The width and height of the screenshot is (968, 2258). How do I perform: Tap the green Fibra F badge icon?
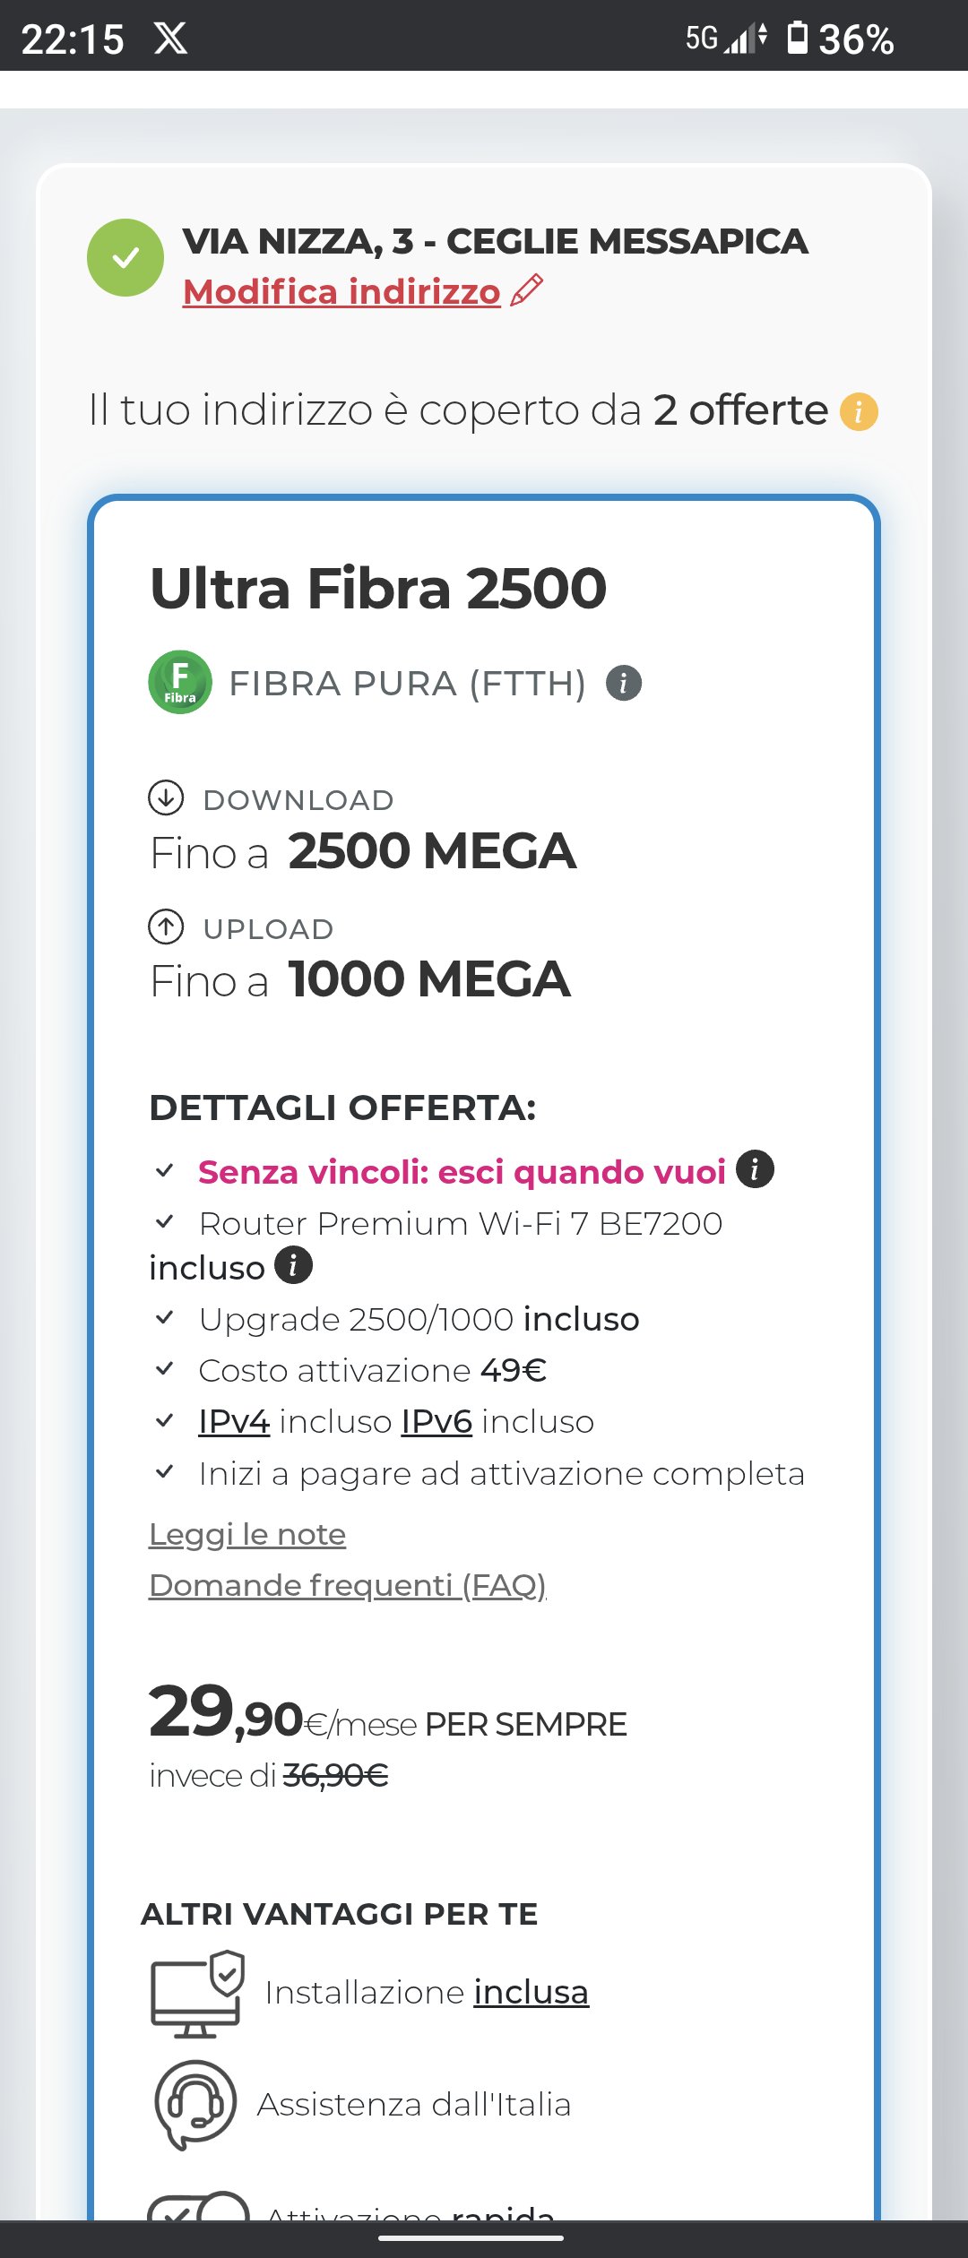click(x=180, y=682)
